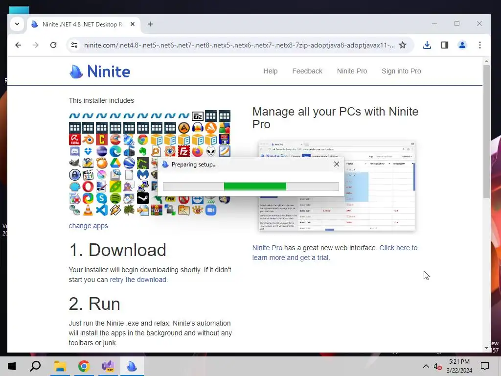The width and height of the screenshot is (501, 376).
Task: Click the Zoom camera icon
Action: coord(211,210)
